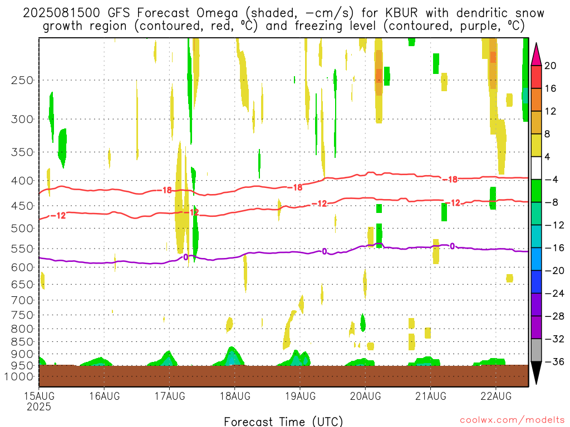Click the purple 0 contour label near 17AUG
This screenshot has width=570, height=427.
[x=186, y=257]
